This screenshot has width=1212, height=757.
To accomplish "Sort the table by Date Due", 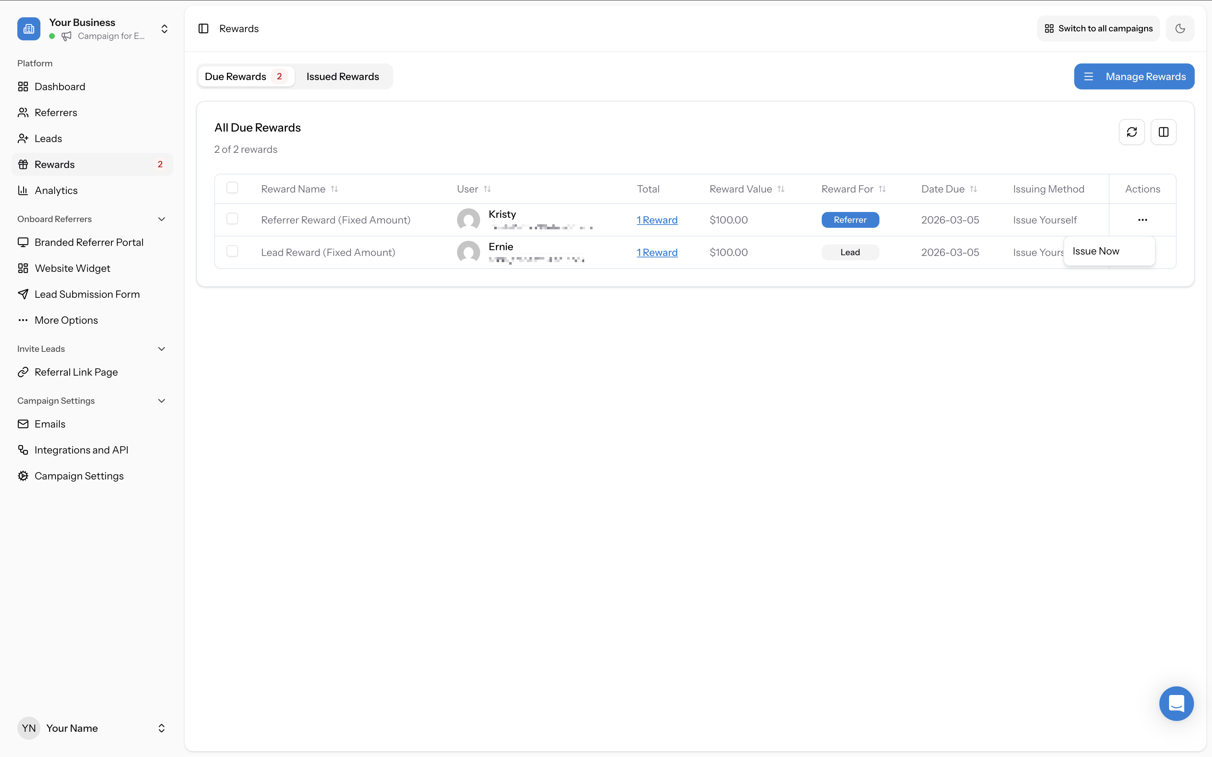I will (949, 189).
